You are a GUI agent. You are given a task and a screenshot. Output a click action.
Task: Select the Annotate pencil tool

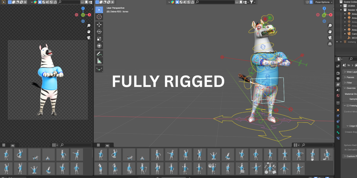click(99, 54)
